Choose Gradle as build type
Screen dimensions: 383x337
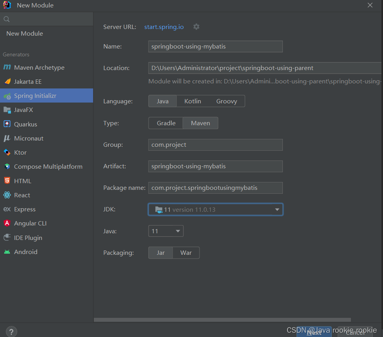166,123
